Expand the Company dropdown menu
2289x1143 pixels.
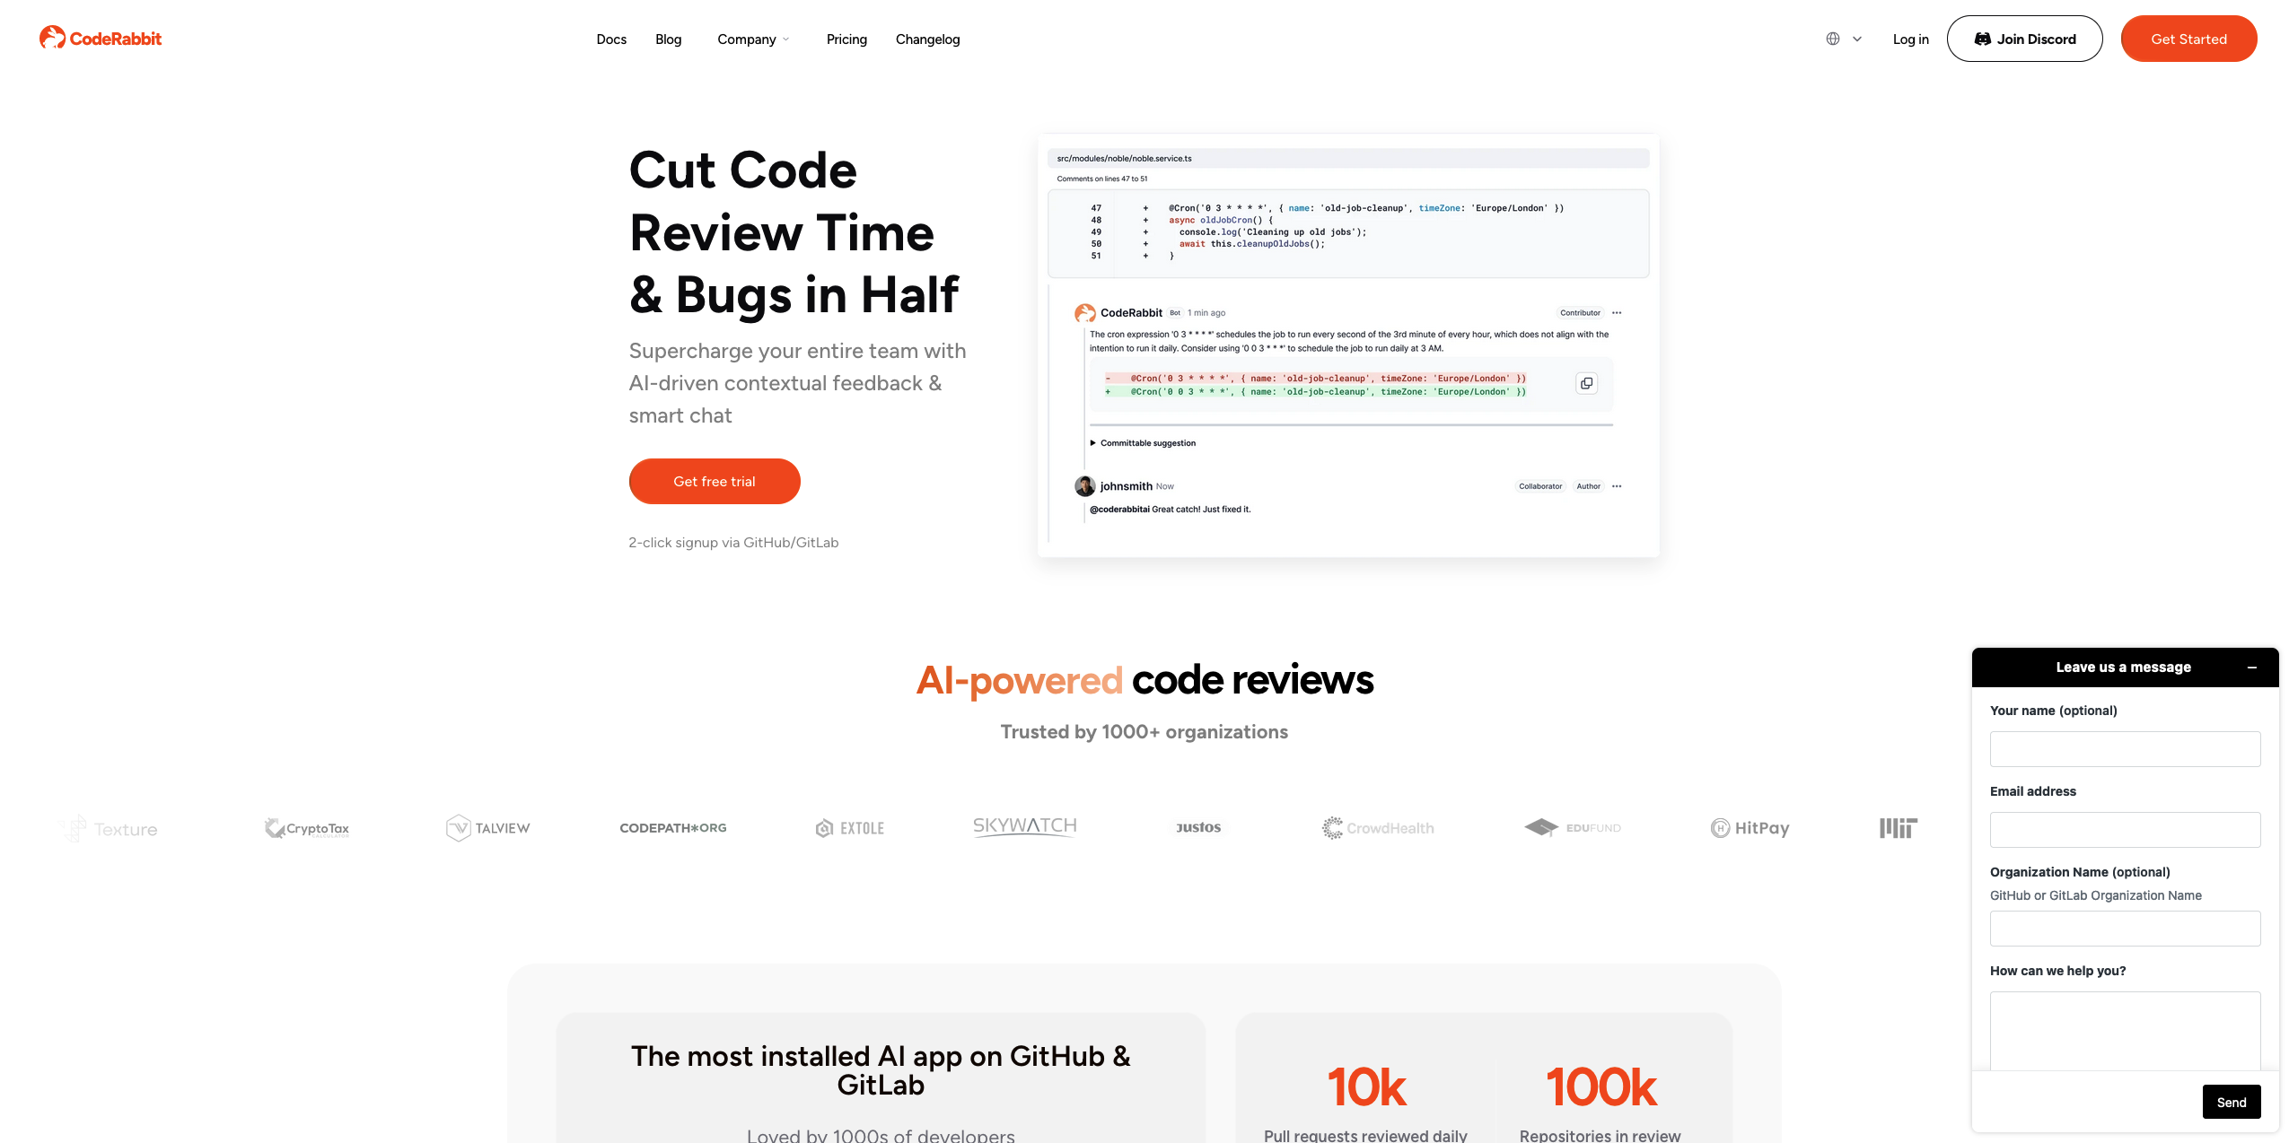click(753, 38)
